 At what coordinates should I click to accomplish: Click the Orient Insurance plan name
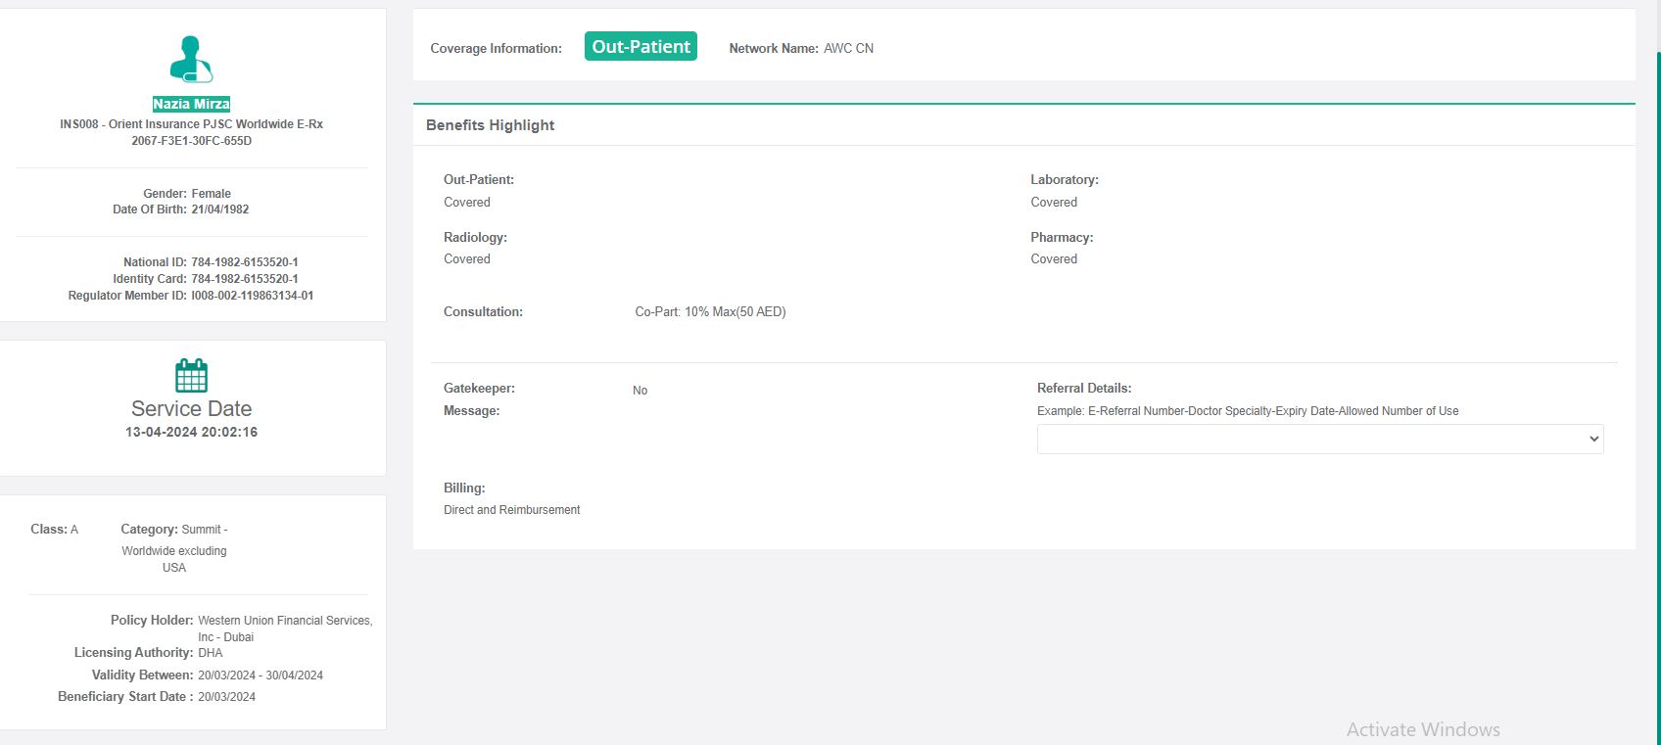point(191,124)
